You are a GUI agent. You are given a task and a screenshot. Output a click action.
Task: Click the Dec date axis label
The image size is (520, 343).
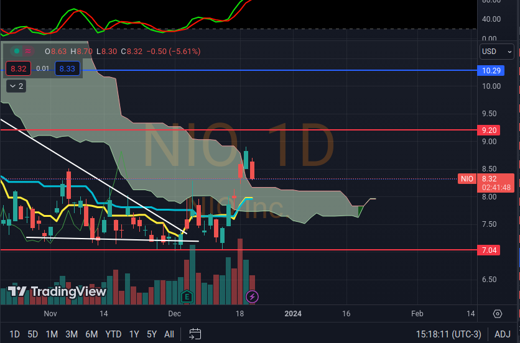174,314
